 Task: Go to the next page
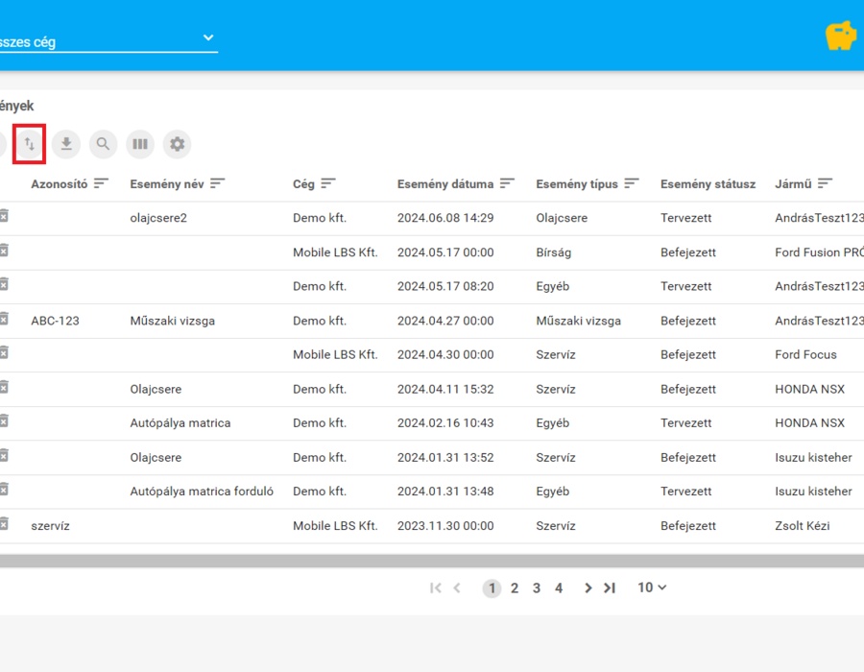tap(588, 588)
